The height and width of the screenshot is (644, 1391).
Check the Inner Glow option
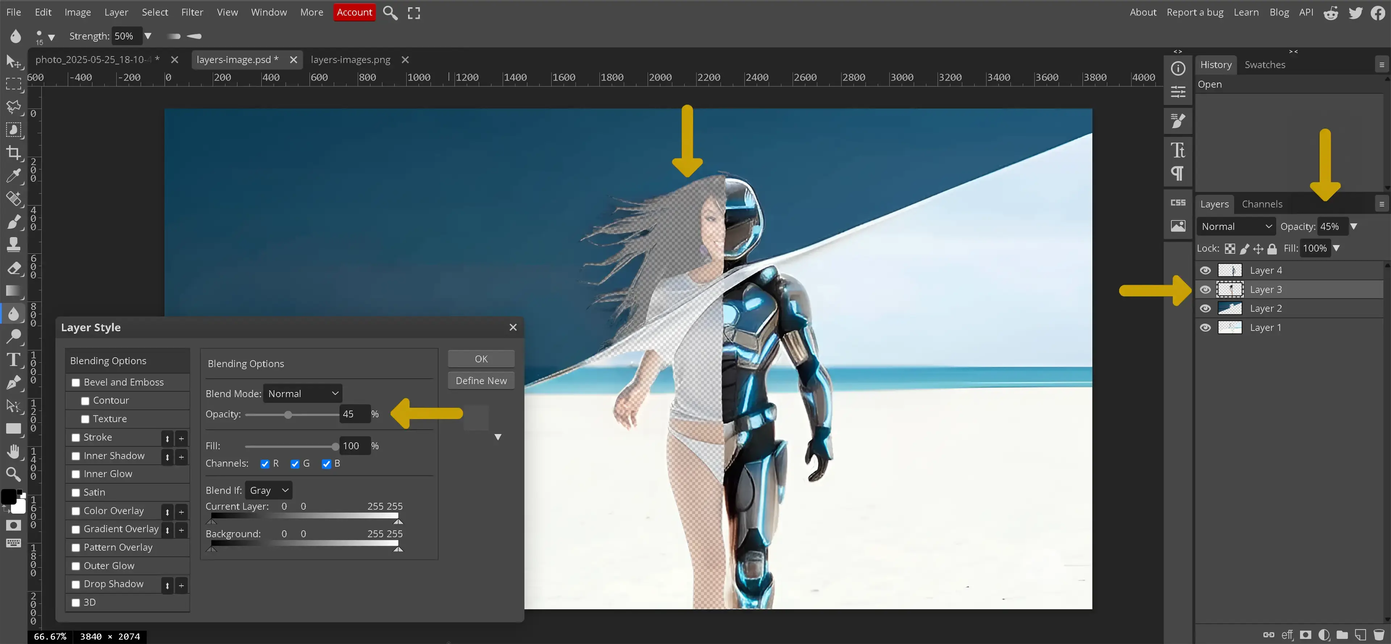(x=76, y=475)
